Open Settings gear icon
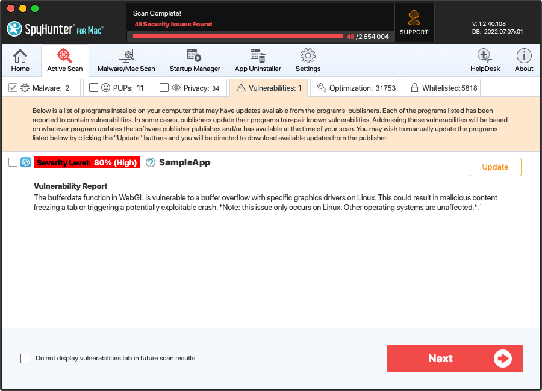Viewport: 542px width, 391px height. (x=308, y=61)
